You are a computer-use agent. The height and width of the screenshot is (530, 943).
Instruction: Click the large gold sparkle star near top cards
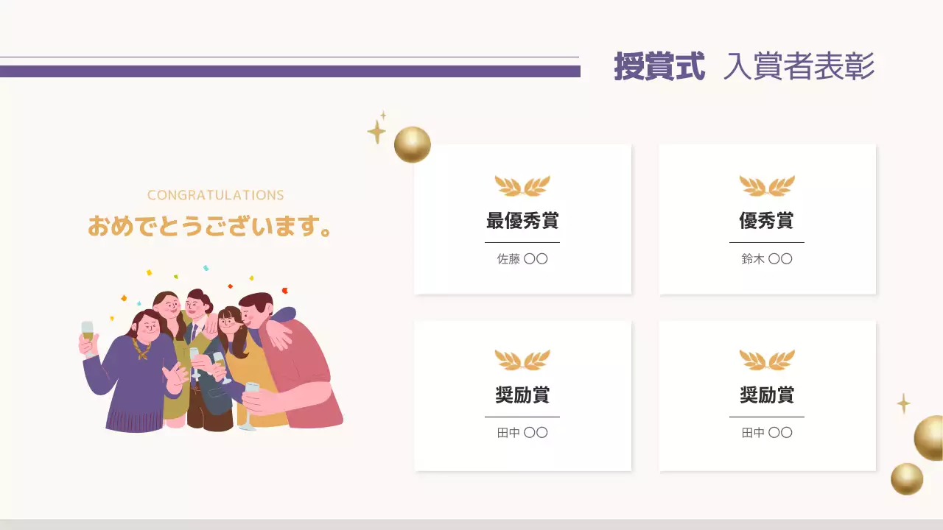376,132
